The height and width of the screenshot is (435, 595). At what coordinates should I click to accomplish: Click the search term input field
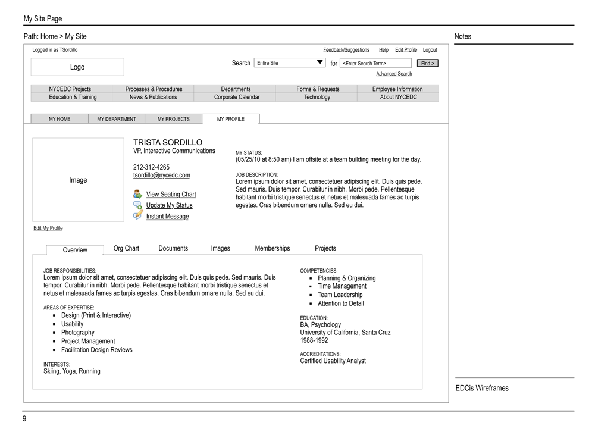pos(375,62)
